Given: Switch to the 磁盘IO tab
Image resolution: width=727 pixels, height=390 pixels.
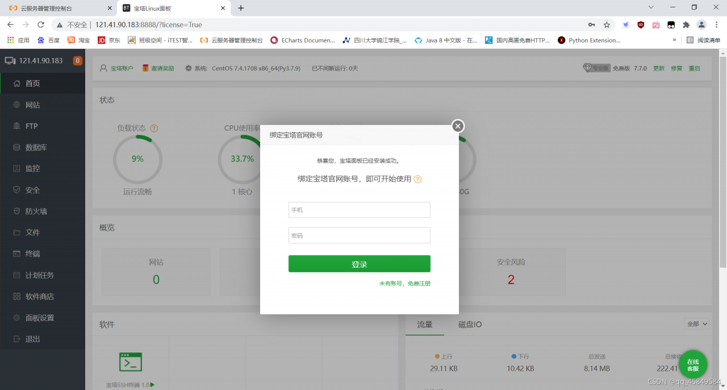Looking at the screenshot, I should click(x=470, y=324).
